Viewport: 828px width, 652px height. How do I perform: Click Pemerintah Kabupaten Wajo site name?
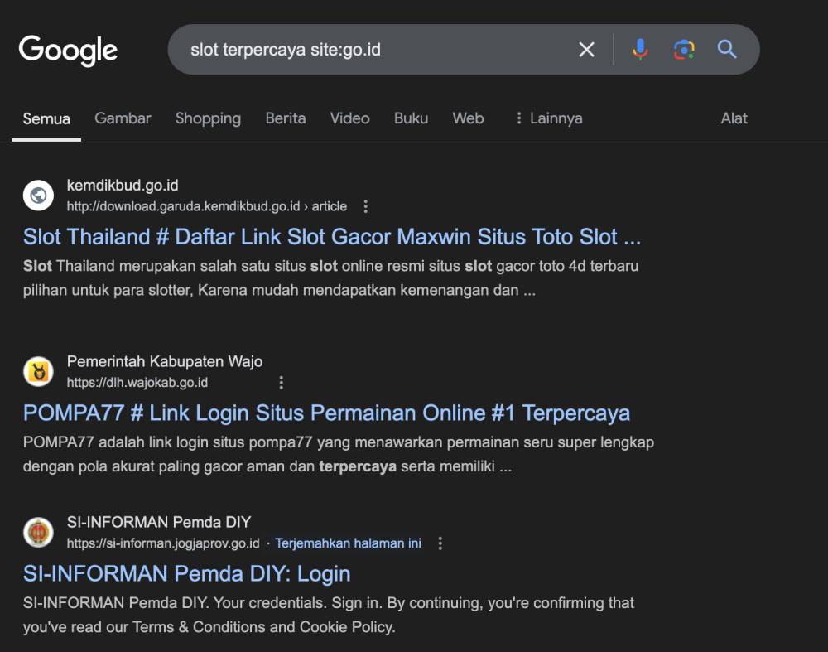pos(164,361)
